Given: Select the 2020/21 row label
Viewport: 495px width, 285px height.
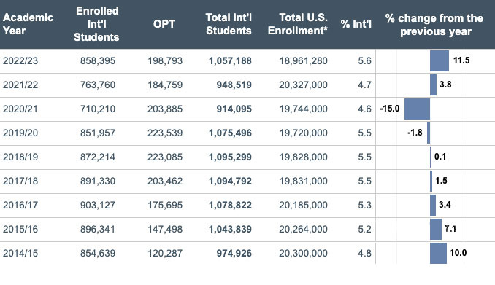Looking at the screenshot, I should (20, 109).
